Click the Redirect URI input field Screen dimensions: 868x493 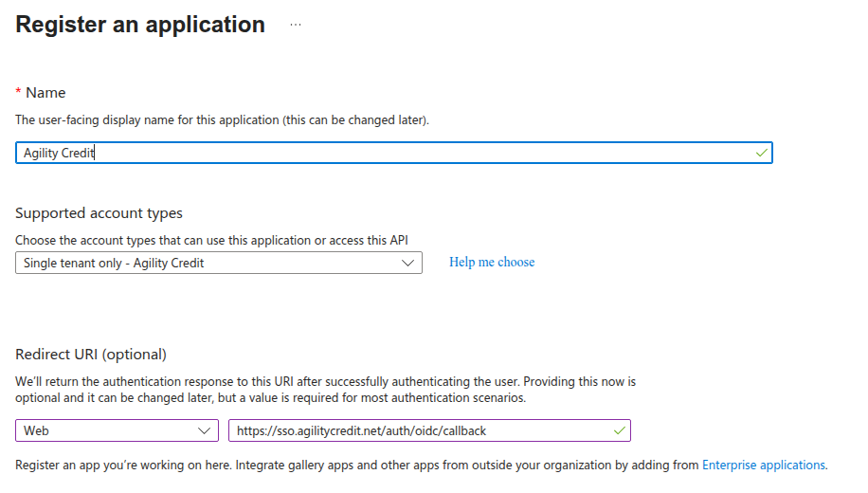(429, 430)
